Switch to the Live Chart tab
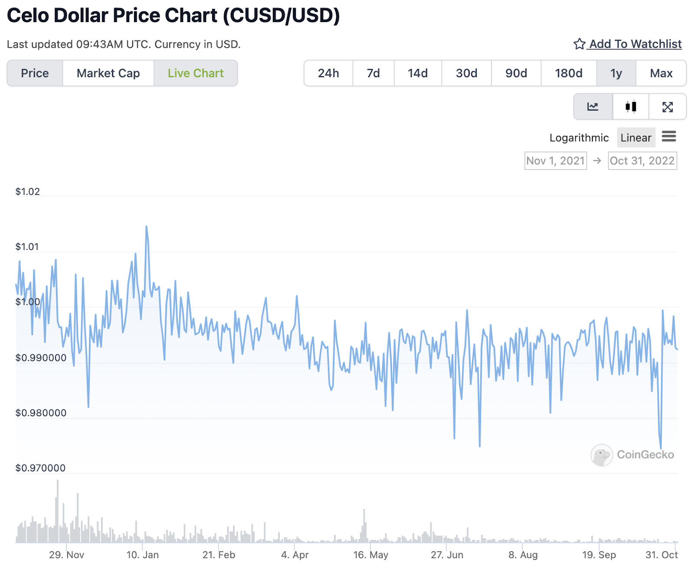694x572 pixels. 196,73
